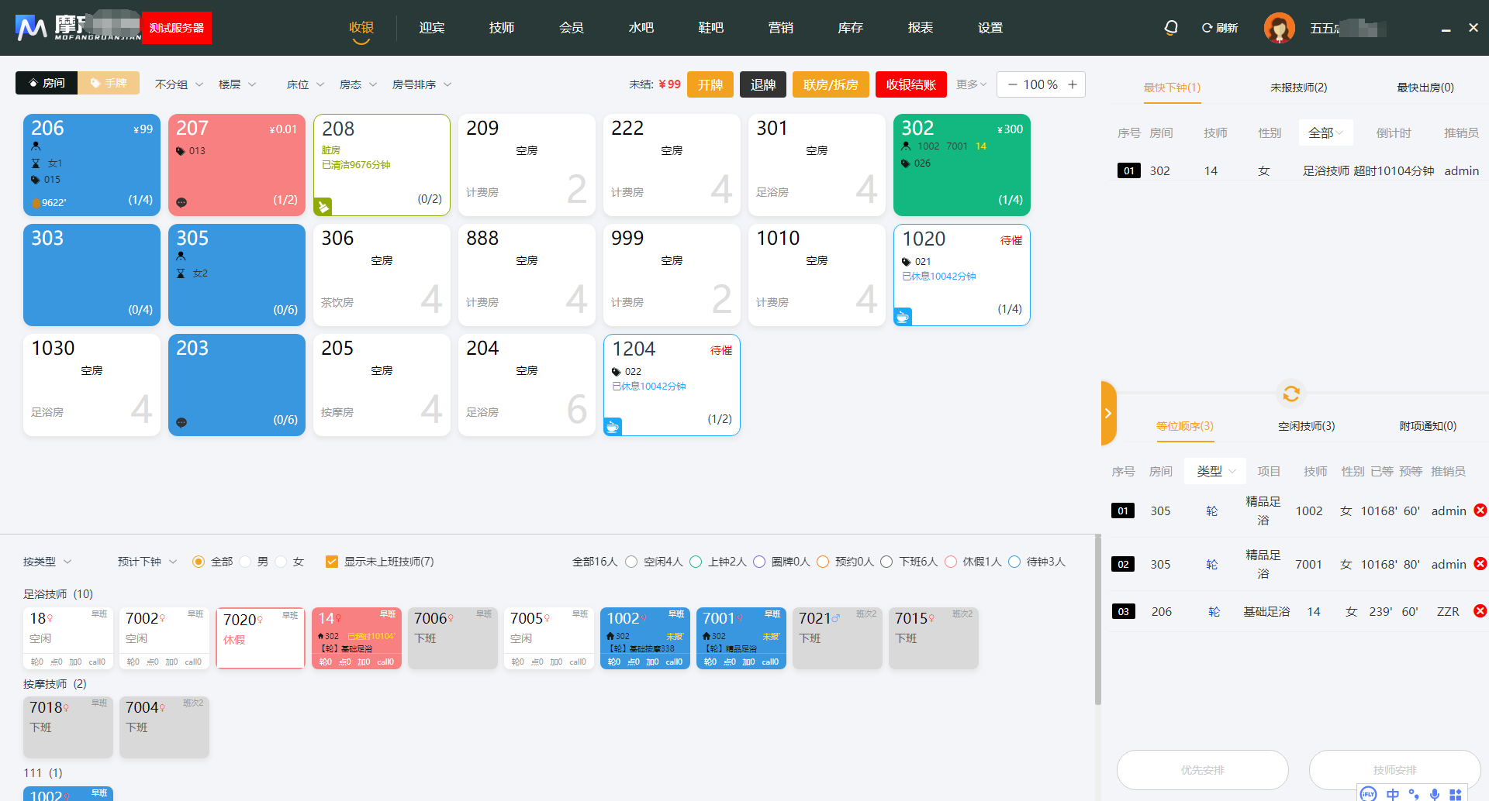Click the chat bubble icon on room 207
Screen dimensions: 1489x801
tap(181, 202)
